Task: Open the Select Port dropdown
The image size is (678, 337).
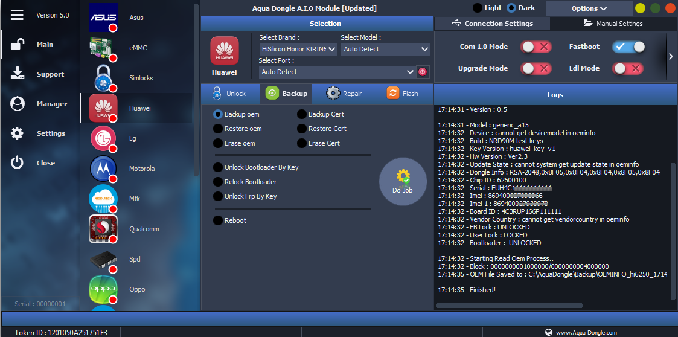Action: pos(337,72)
